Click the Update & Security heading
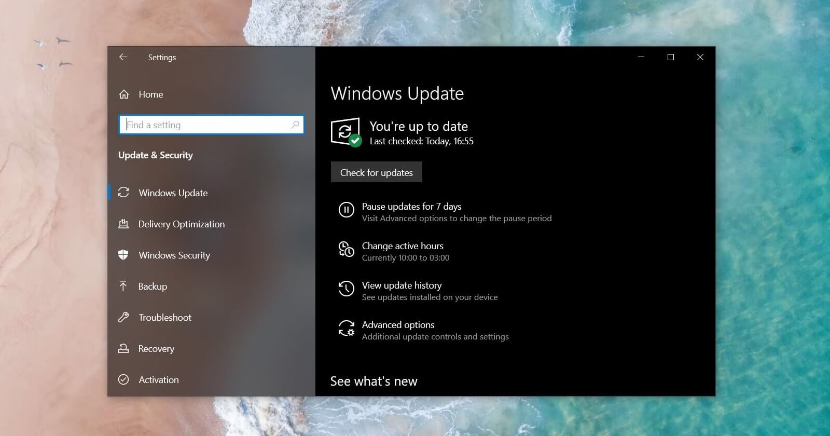 pyautogui.click(x=156, y=155)
